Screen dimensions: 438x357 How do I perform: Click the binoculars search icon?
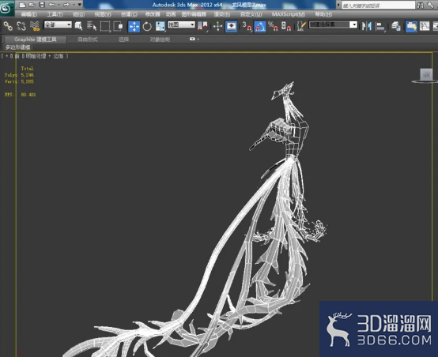coord(420,5)
